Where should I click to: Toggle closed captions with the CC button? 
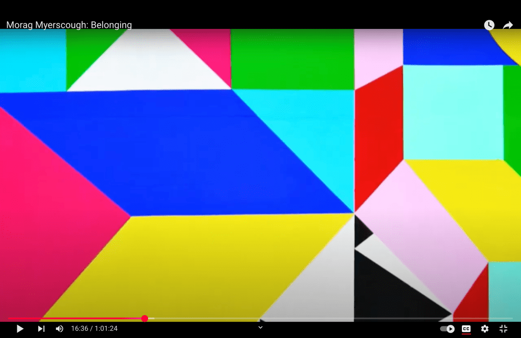[466, 329]
